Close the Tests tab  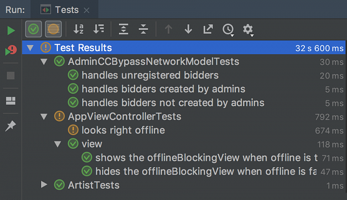pos(87,10)
